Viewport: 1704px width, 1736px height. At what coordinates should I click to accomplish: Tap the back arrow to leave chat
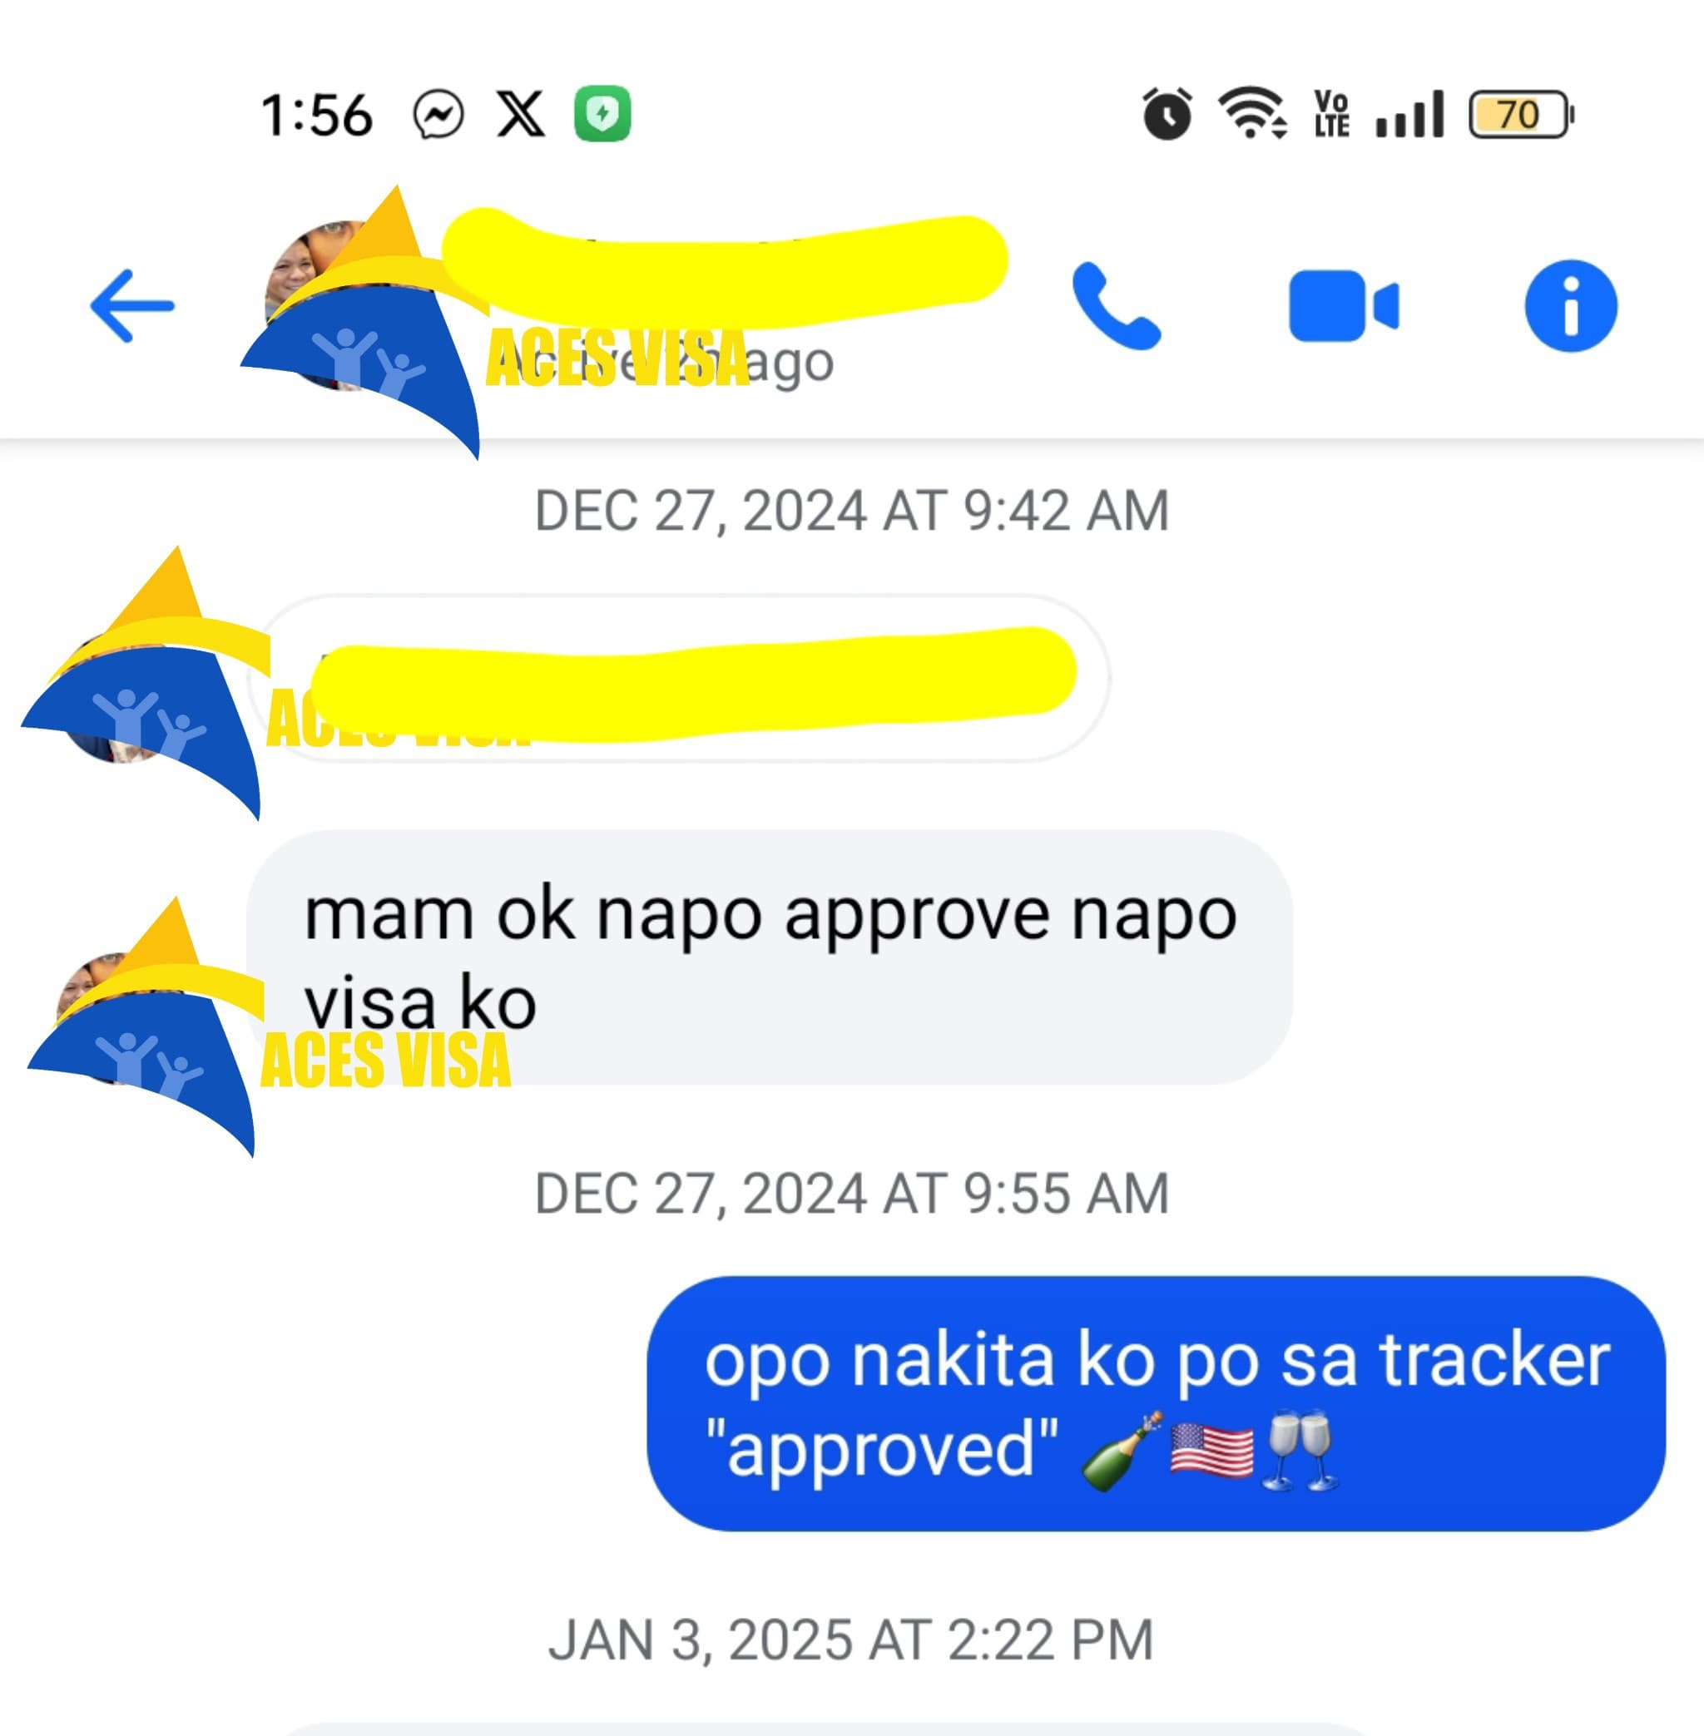(x=132, y=306)
